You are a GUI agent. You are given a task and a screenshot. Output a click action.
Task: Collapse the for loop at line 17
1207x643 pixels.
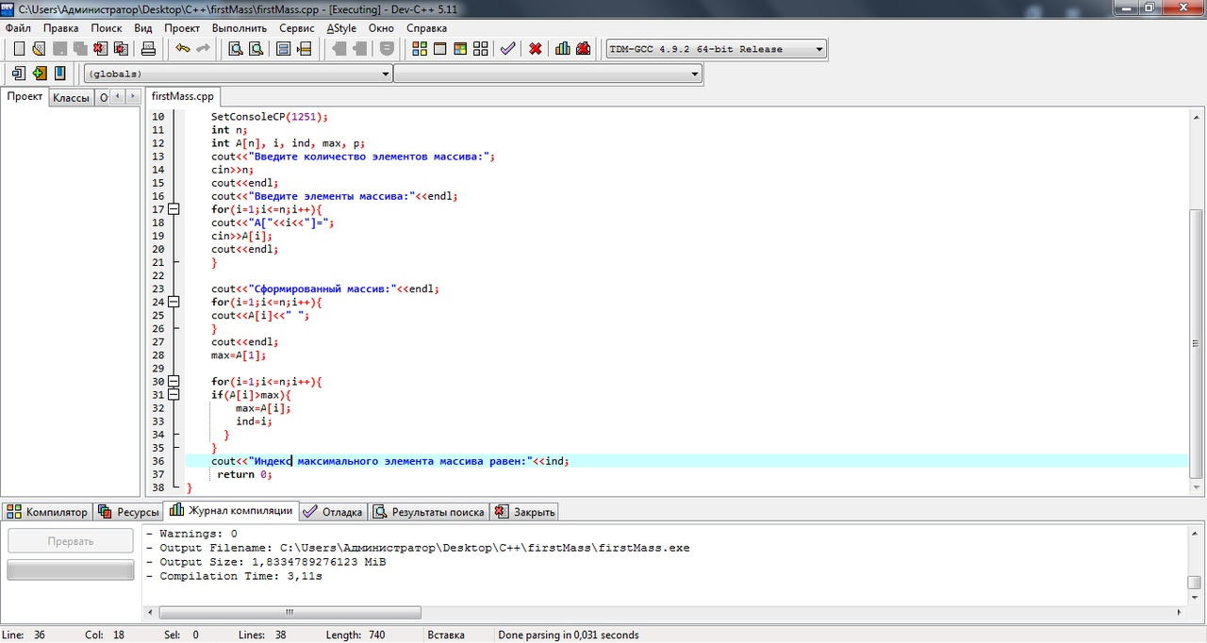tap(174, 209)
